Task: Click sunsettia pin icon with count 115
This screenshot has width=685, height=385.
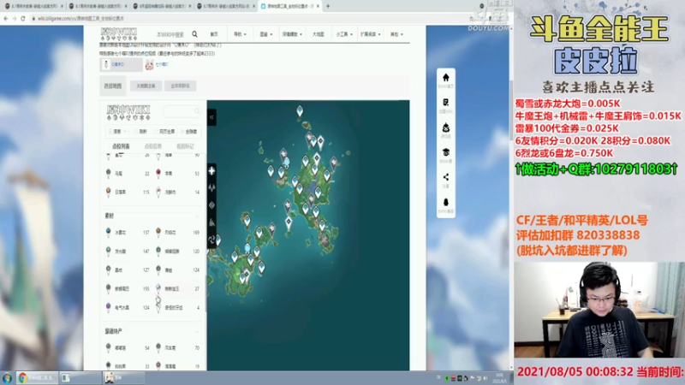Action: tap(109, 191)
